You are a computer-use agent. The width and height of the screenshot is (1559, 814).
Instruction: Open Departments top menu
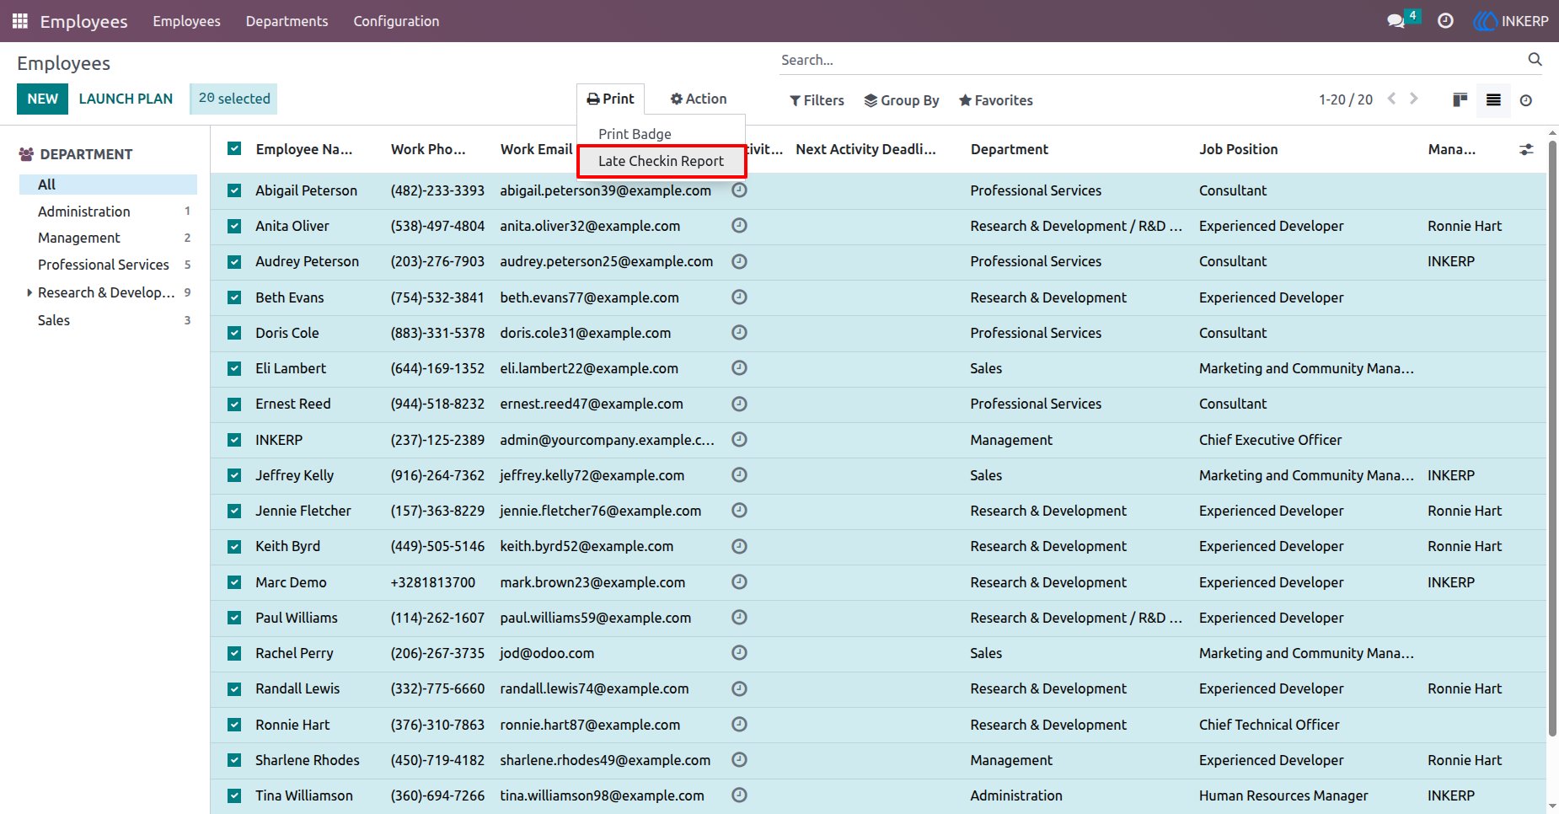[x=287, y=21]
